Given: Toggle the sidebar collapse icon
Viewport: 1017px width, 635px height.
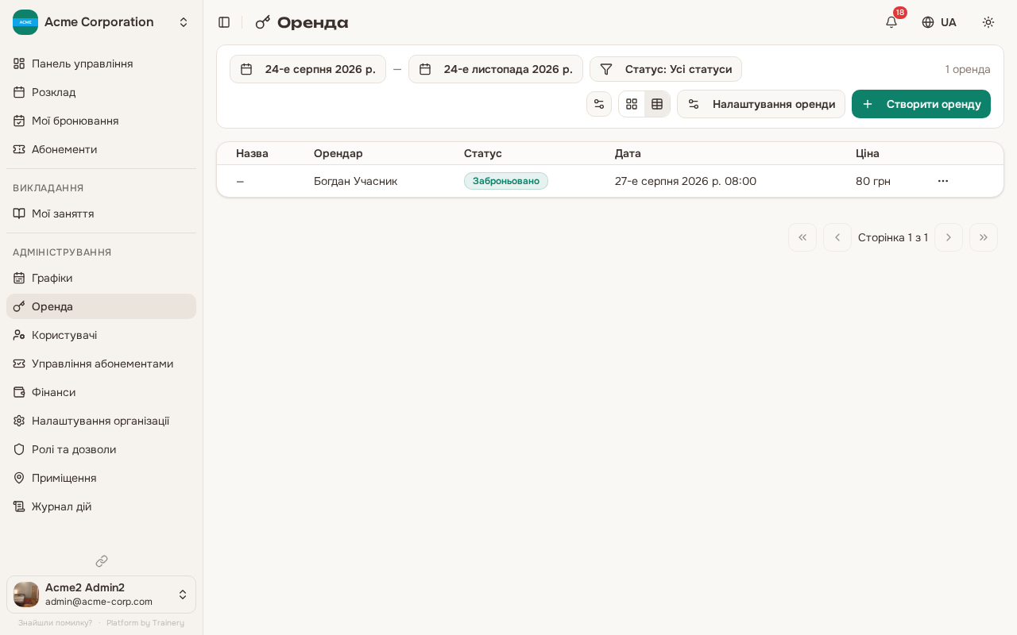Looking at the screenshot, I should [224, 22].
